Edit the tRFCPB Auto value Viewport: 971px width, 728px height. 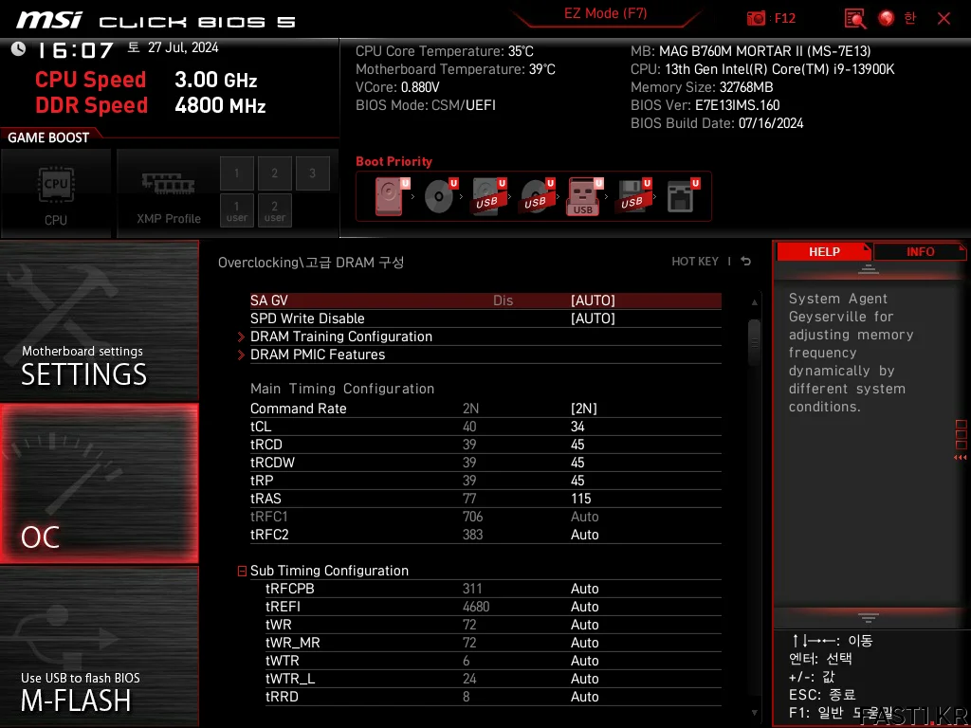click(584, 589)
